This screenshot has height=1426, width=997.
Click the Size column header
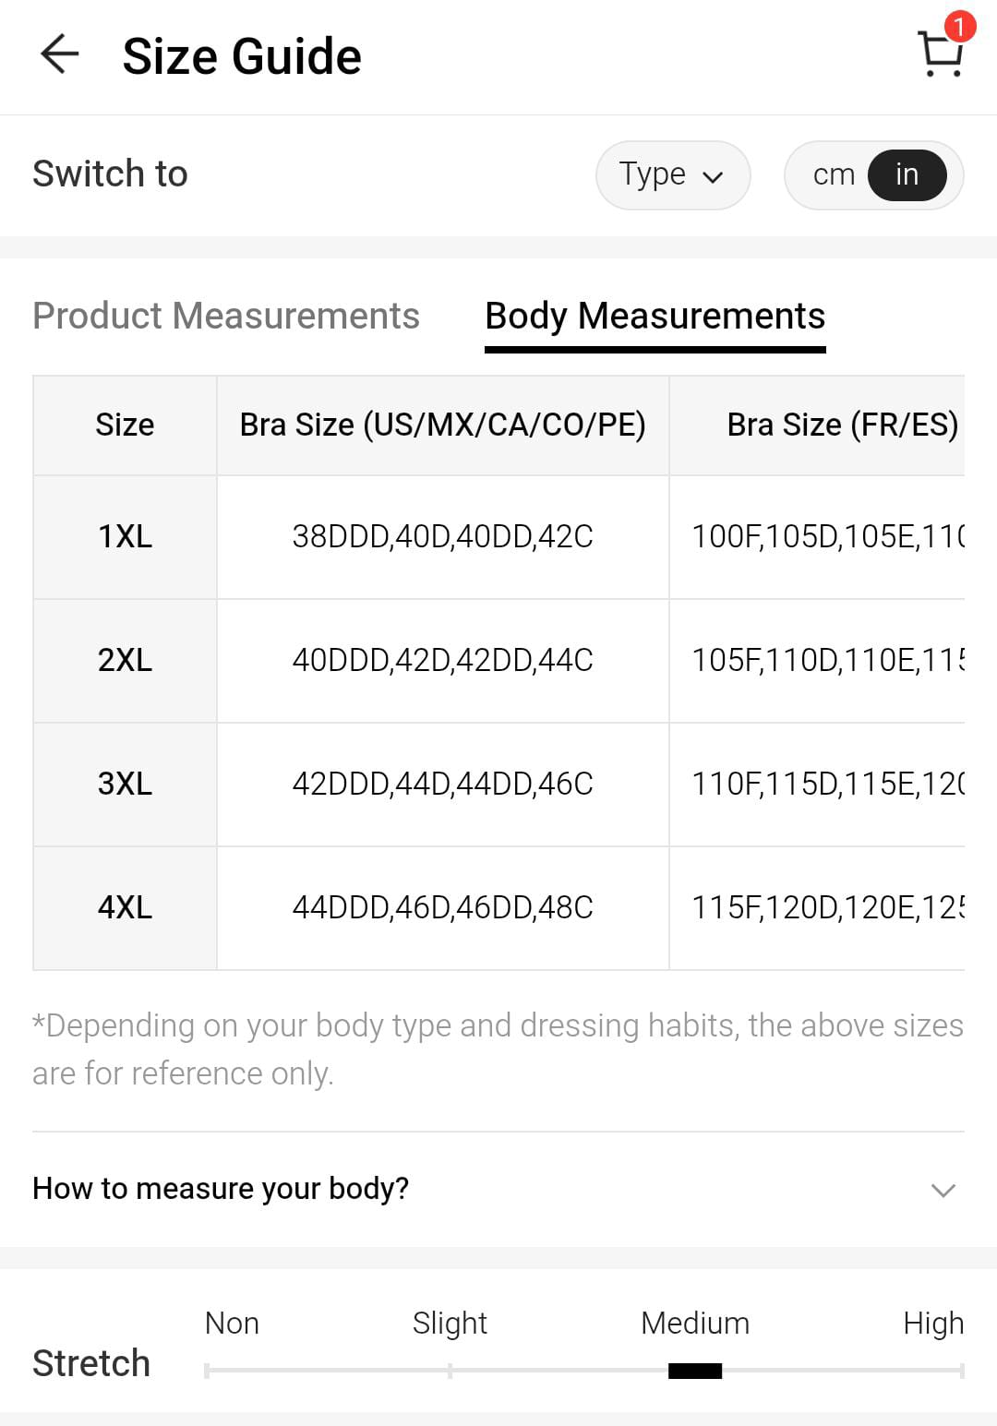coord(126,425)
